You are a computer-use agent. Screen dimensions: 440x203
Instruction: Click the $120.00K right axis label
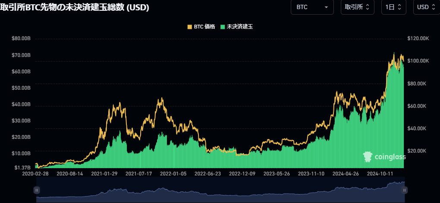tap(418, 38)
